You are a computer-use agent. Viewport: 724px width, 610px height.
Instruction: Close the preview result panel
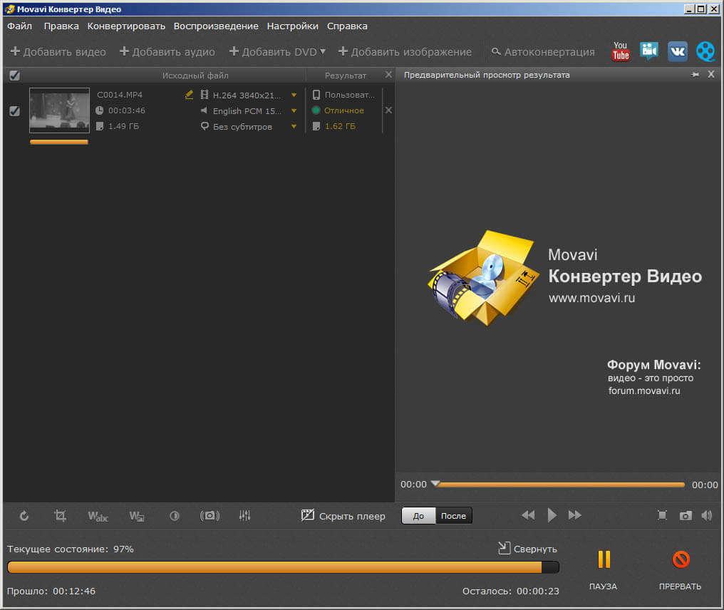click(711, 74)
